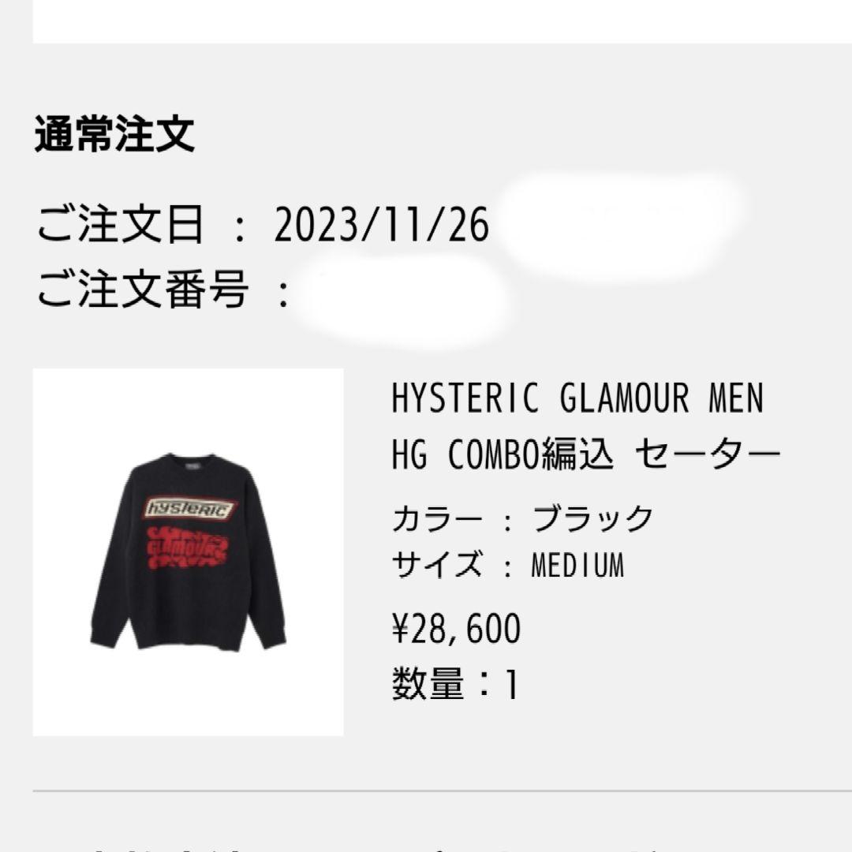Click the ご注文日 label

(x=121, y=224)
